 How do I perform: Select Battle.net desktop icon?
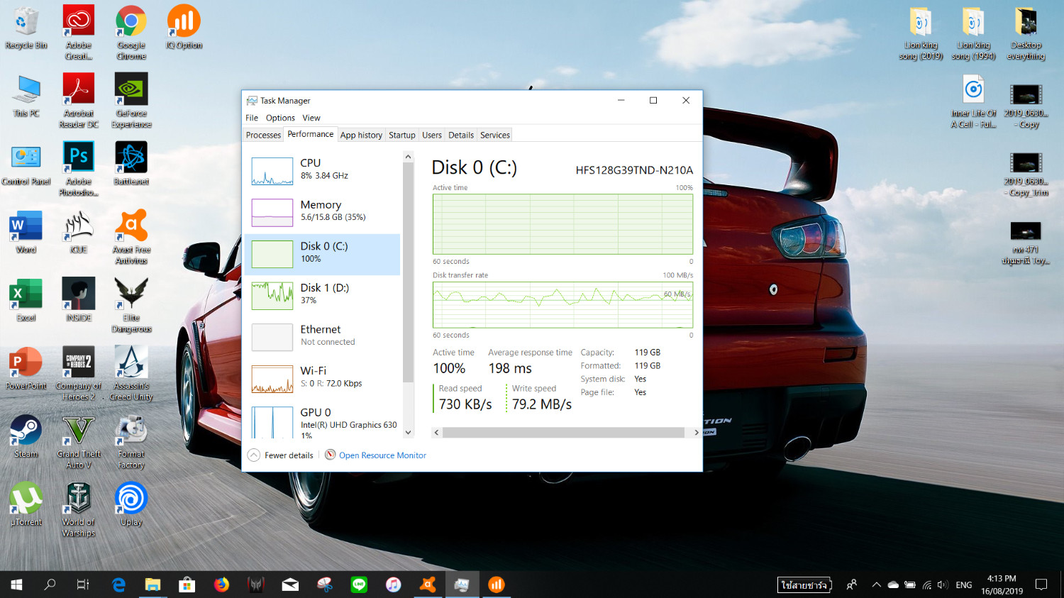pos(131,165)
